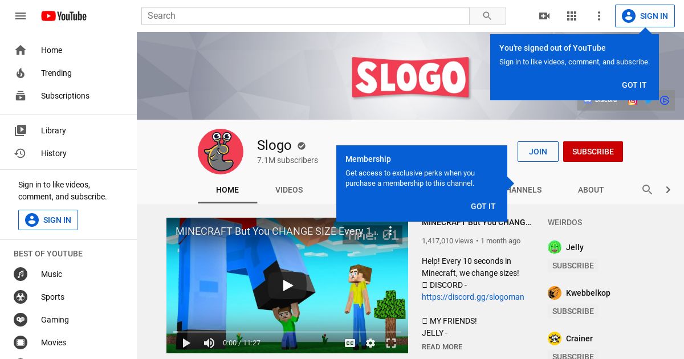Switch to the HOME tab

tap(227, 190)
